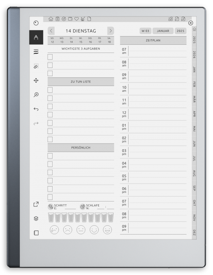The image size is (213, 275).
Task: Tap the Schlafen moon icon
Action: click(82, 206)
